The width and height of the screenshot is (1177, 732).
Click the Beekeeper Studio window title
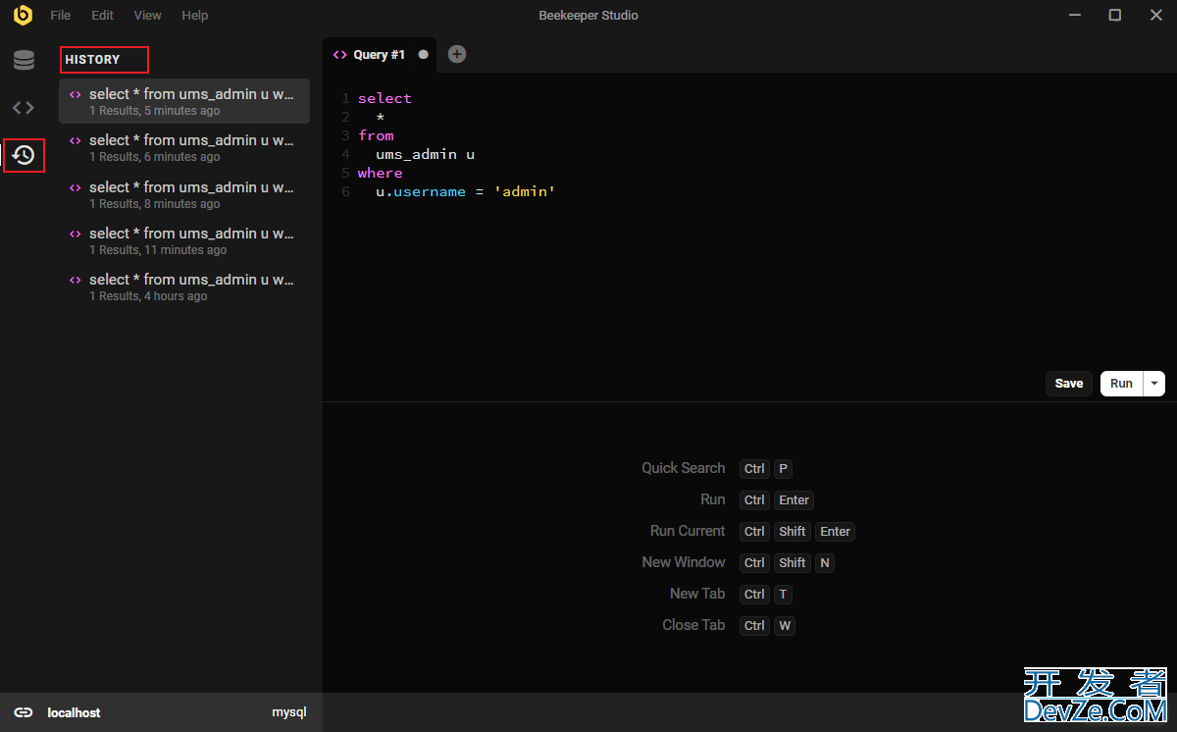coord(588,16)
